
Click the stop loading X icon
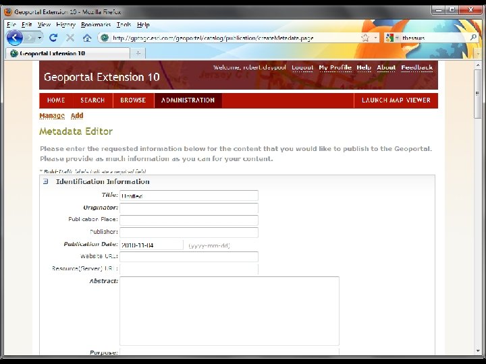coord(70,38)
